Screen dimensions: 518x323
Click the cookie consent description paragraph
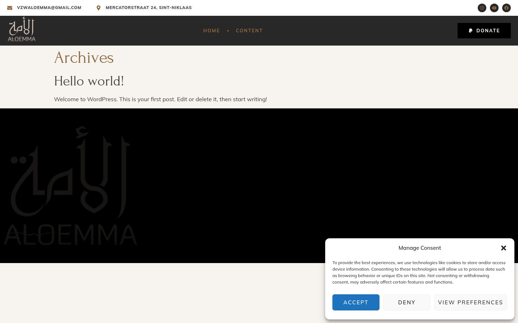419,272
